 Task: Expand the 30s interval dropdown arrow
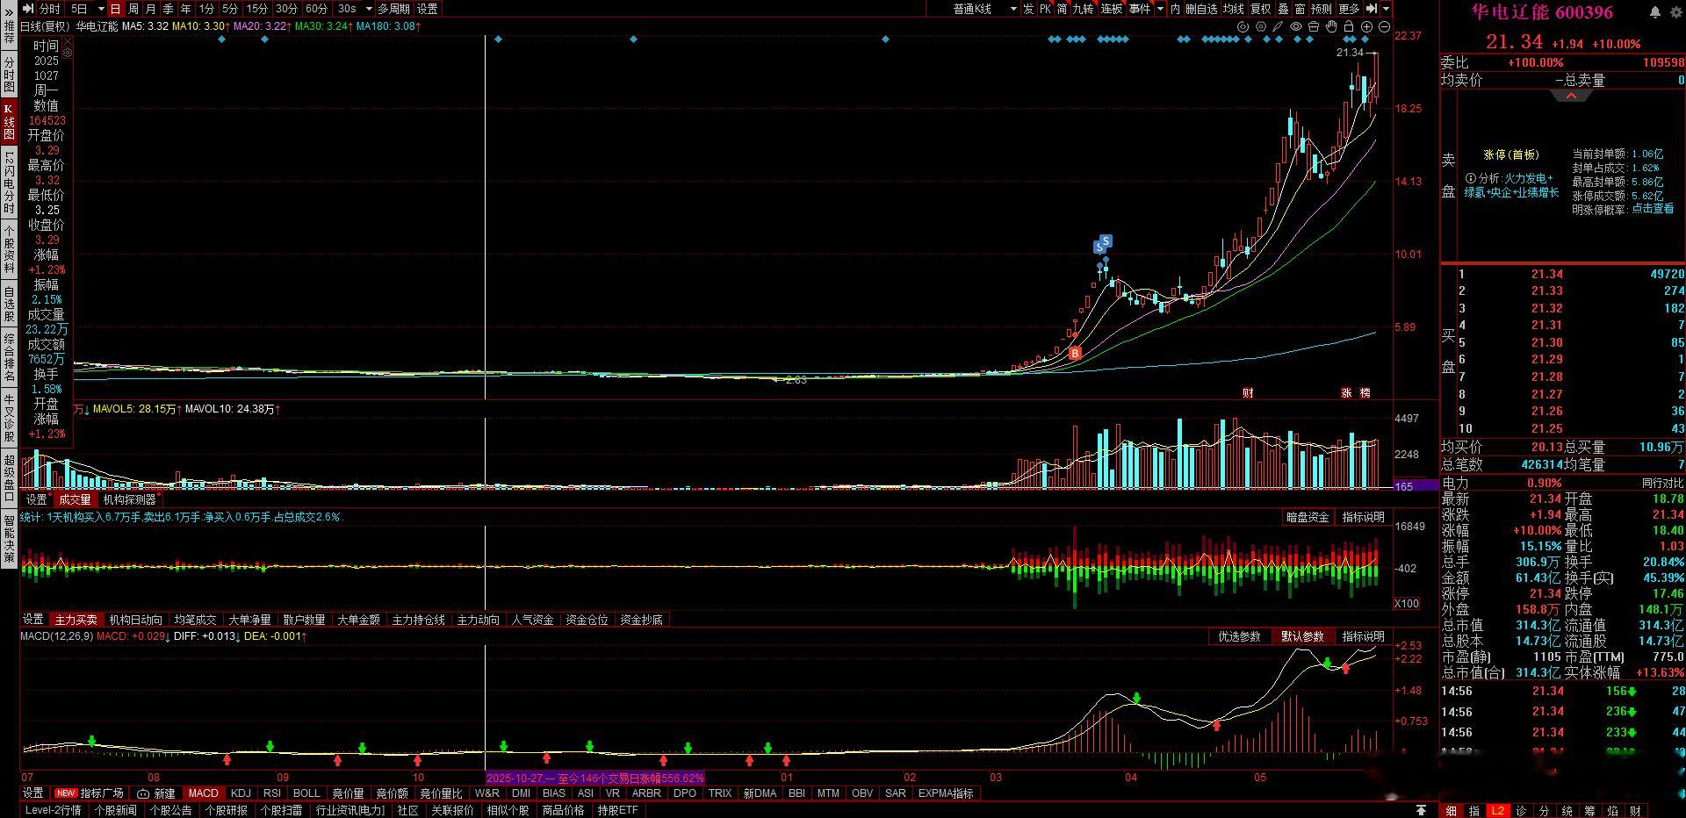[x=370, y=9]
